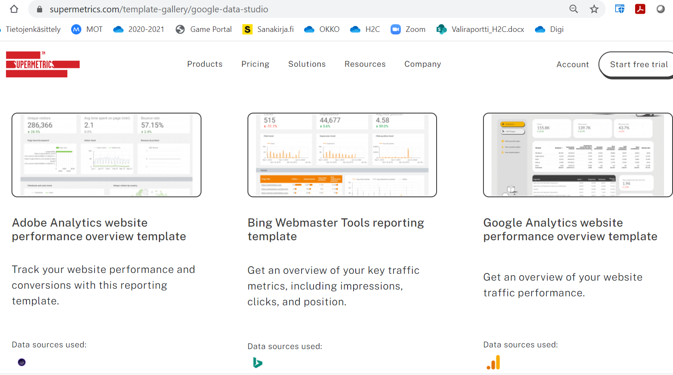
Task: Open the Bing Webmaster Tools template thumbnail
Action: 342,155
